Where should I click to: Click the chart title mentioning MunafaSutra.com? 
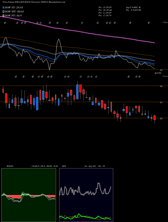pyautogui.click(x=34, y=2)
